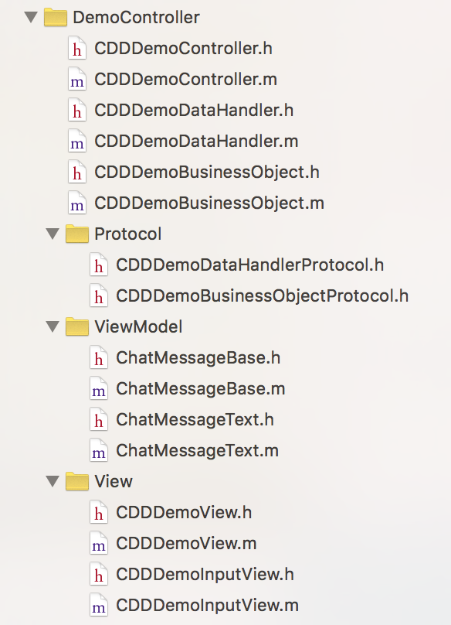
Task: Click the Protocol folder icon
Action: point(76,234)
